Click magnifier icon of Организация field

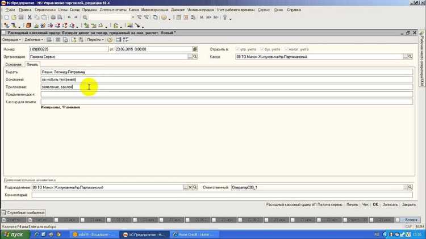195,57
